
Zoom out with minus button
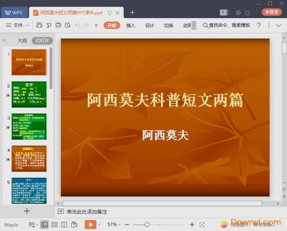127,224
